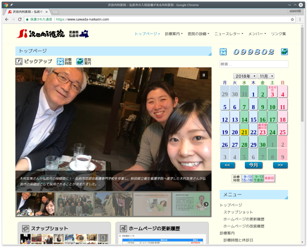Click the page vertical scrollbar thumb
308x248 pixels.
click(x=302, y=75)
